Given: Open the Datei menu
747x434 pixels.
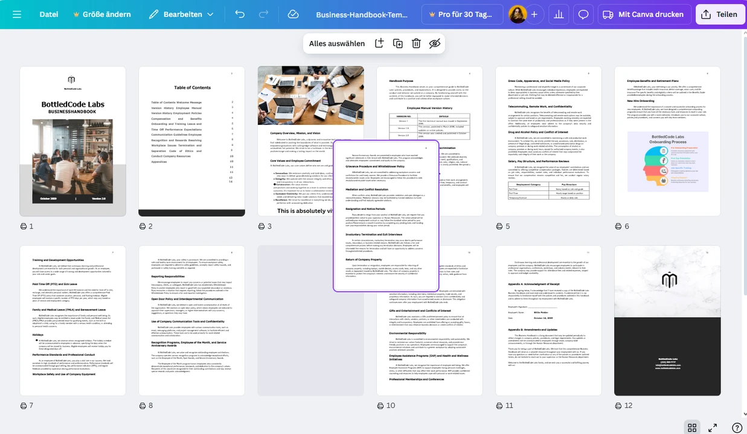Looking at the screenshot, I should pos(49,14).
